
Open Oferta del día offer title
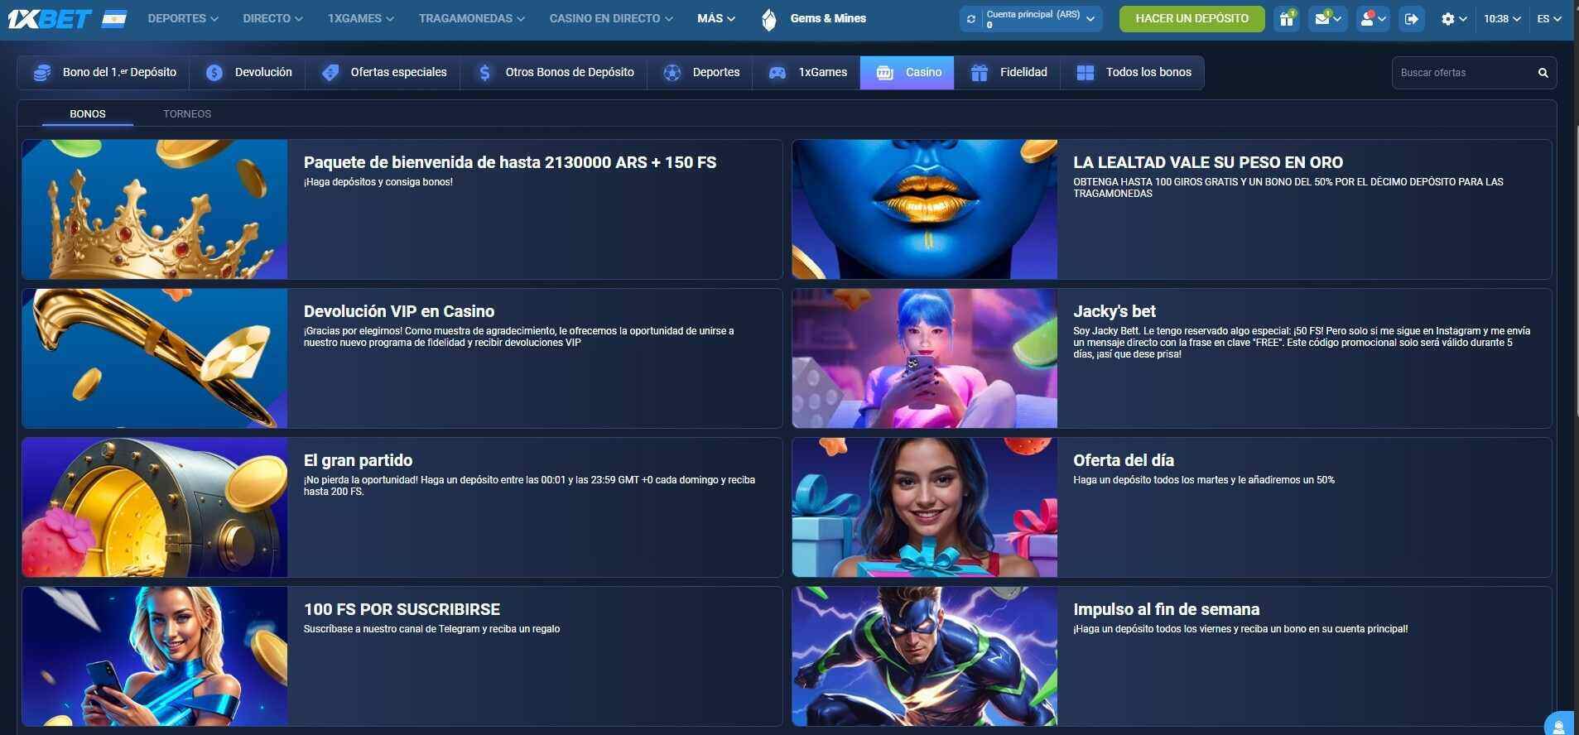pyautogui.click(x=1124, y=461)
